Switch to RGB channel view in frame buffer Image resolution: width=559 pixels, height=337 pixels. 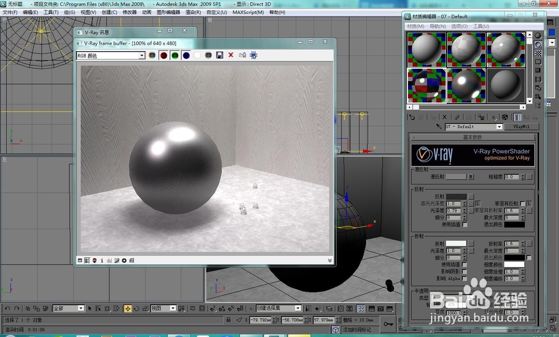pos(152,55)
